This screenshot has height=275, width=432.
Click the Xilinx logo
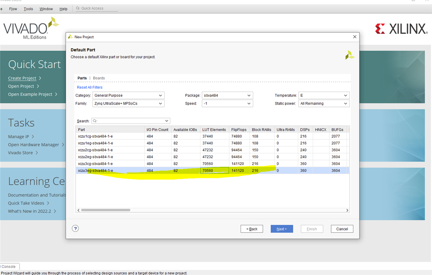[401, 29]
